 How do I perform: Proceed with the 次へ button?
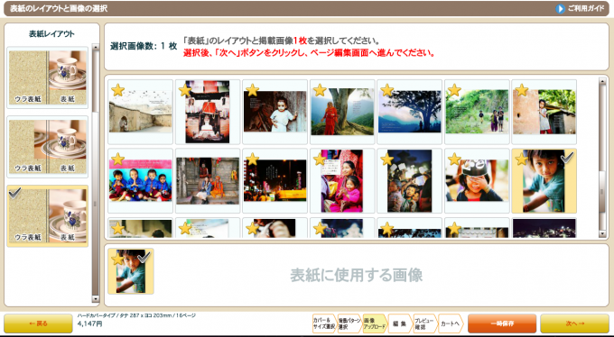[x=574, y=323]
